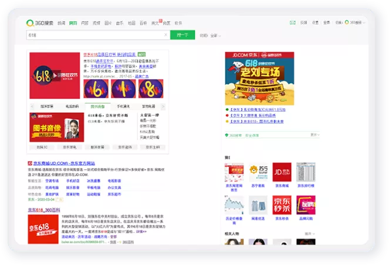Click the 618 search input field
The width and height of the screenshot is (389, 265).
tap(94, 35)
